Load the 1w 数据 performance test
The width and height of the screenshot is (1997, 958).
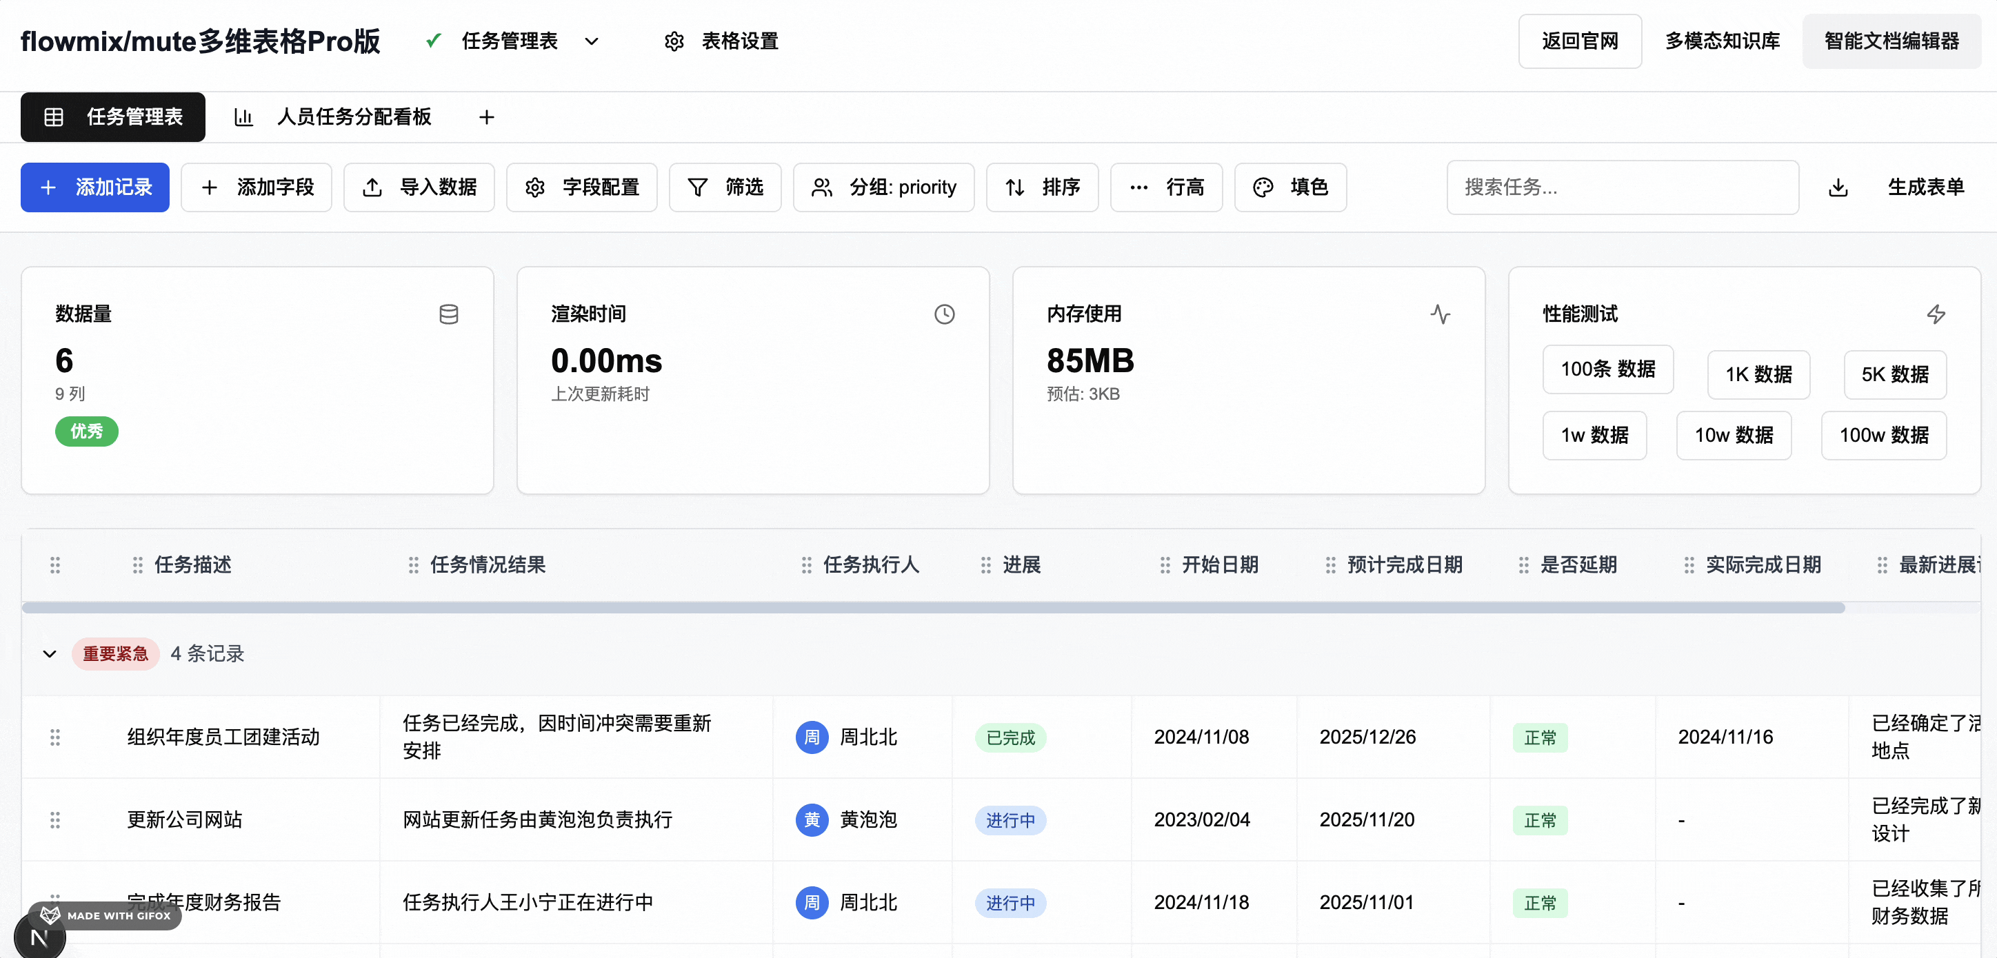pyautogui.click(x=1594, y=436)
